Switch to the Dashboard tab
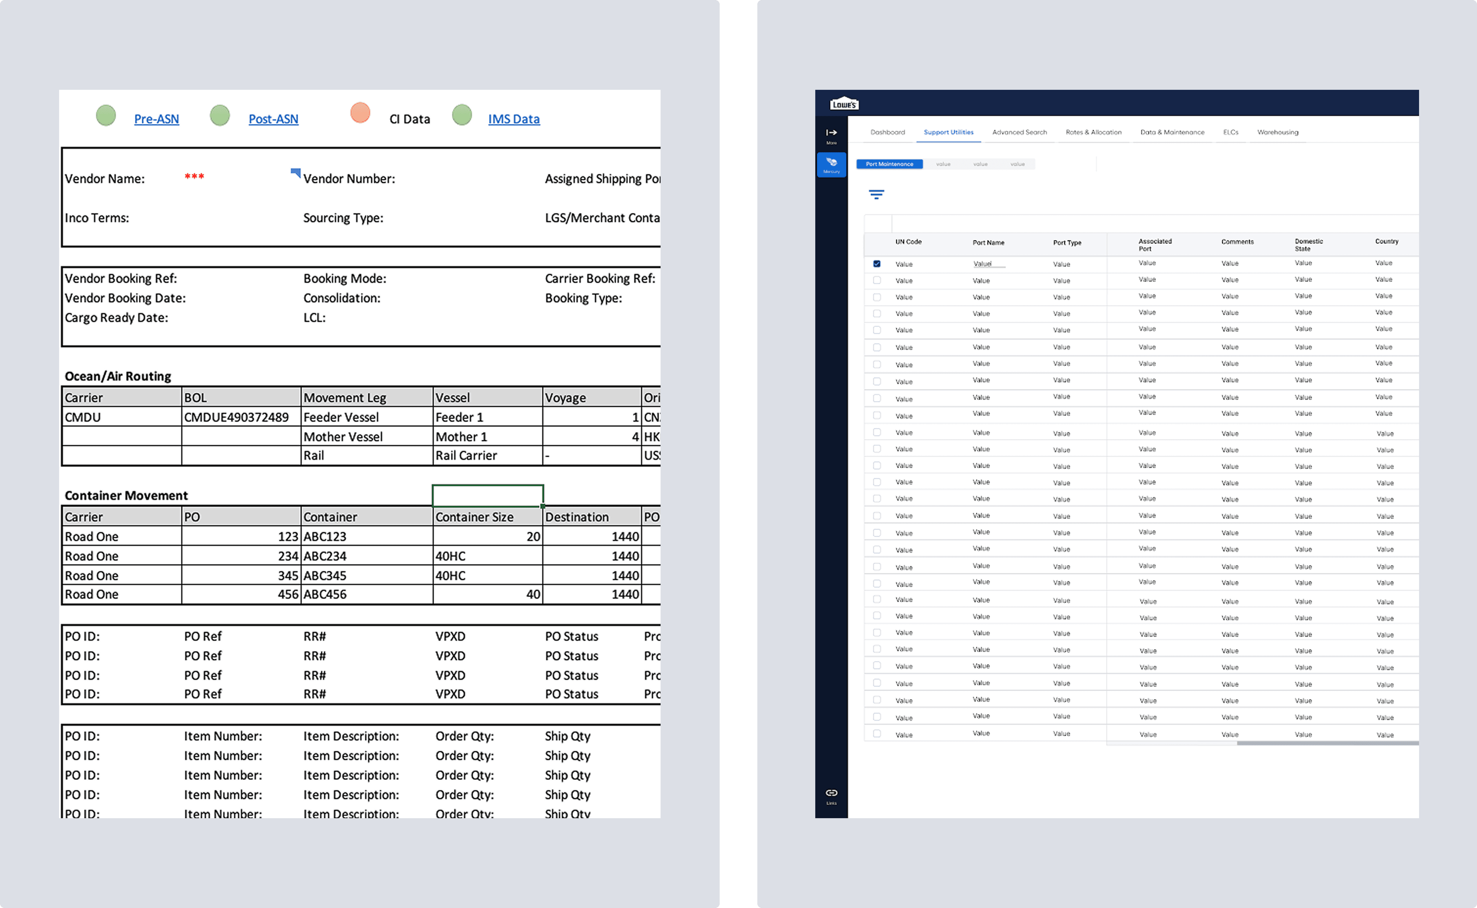Screen dimensions: 1477x908 click(x=887, y=132)
